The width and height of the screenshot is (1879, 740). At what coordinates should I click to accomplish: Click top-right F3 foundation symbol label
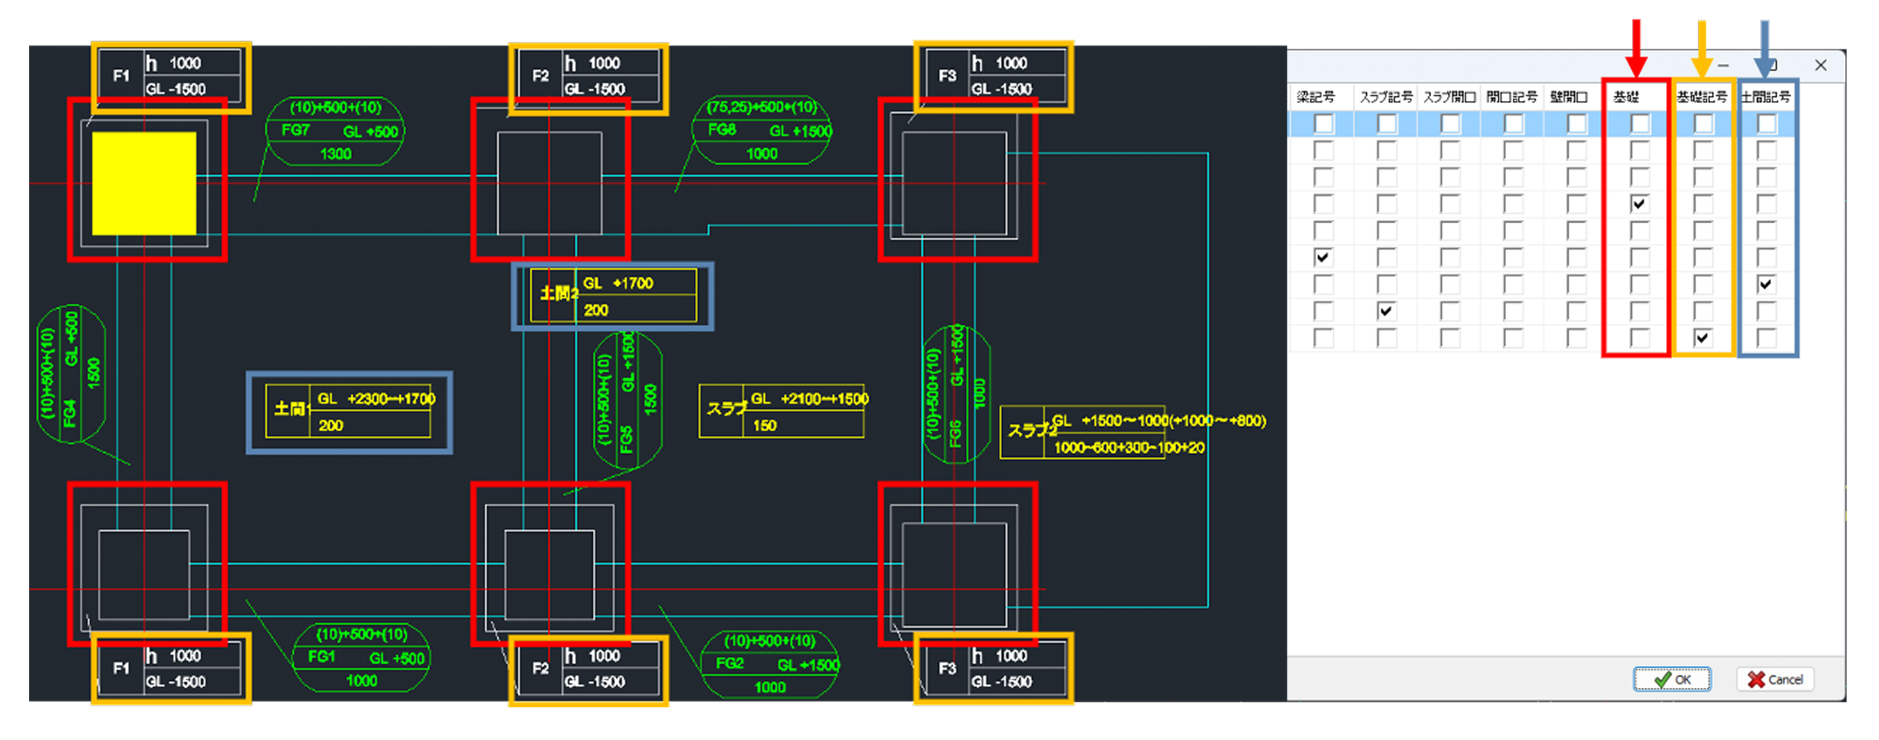(x=994, y=76)
